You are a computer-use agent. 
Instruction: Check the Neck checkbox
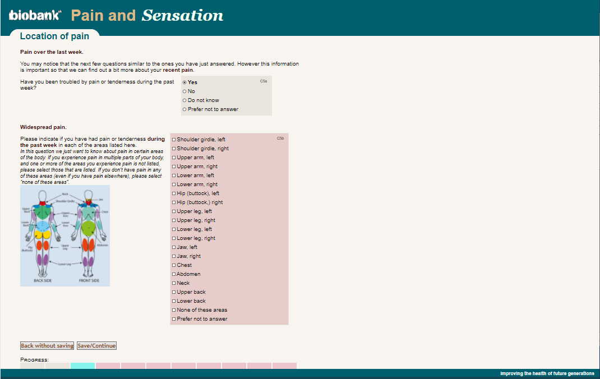(174, 283)
